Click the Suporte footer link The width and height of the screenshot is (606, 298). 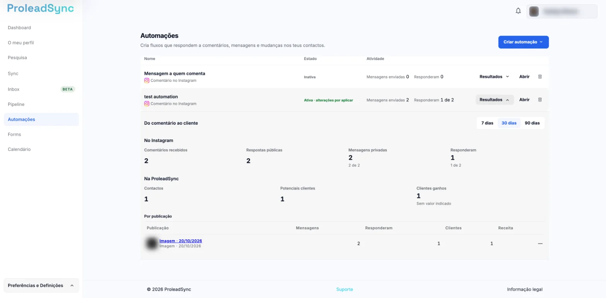(x=344, y=290)
